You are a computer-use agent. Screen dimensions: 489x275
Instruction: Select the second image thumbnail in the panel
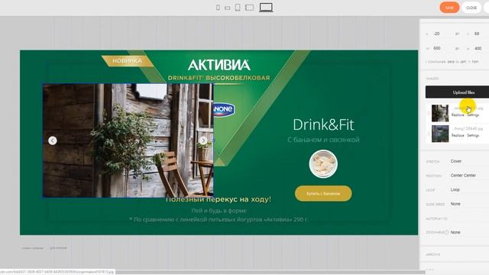[440, 134]
